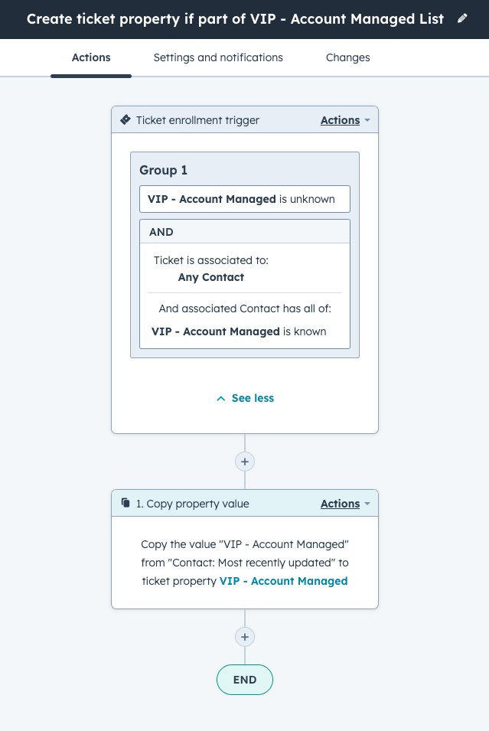Click the condition VIP - Account Managed is unknown

point(245,199)
